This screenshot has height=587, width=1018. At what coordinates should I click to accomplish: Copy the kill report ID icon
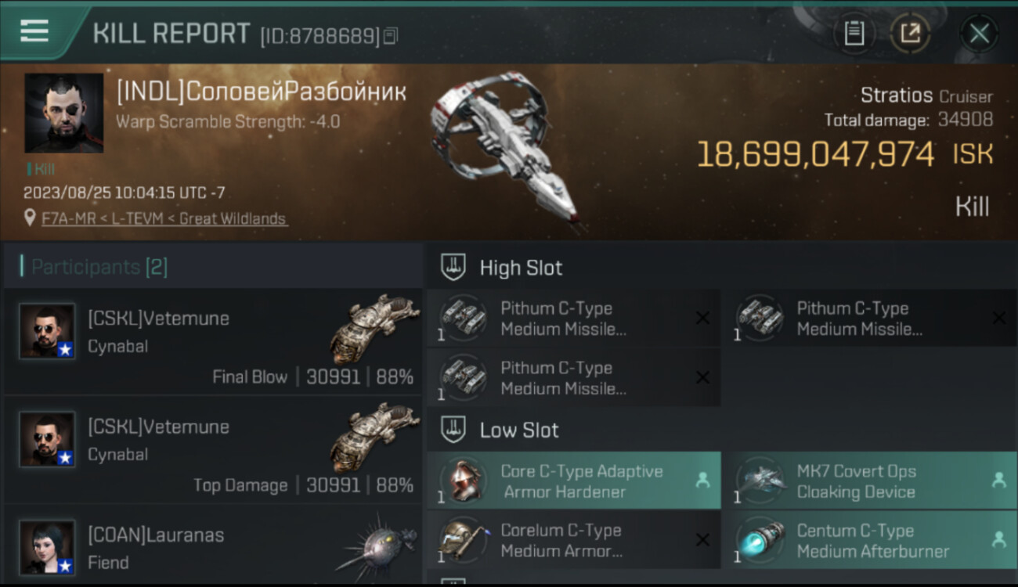click(x=390, y=36)
